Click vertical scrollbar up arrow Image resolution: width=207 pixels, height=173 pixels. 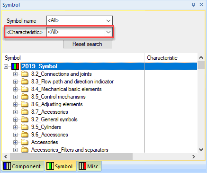201,57
